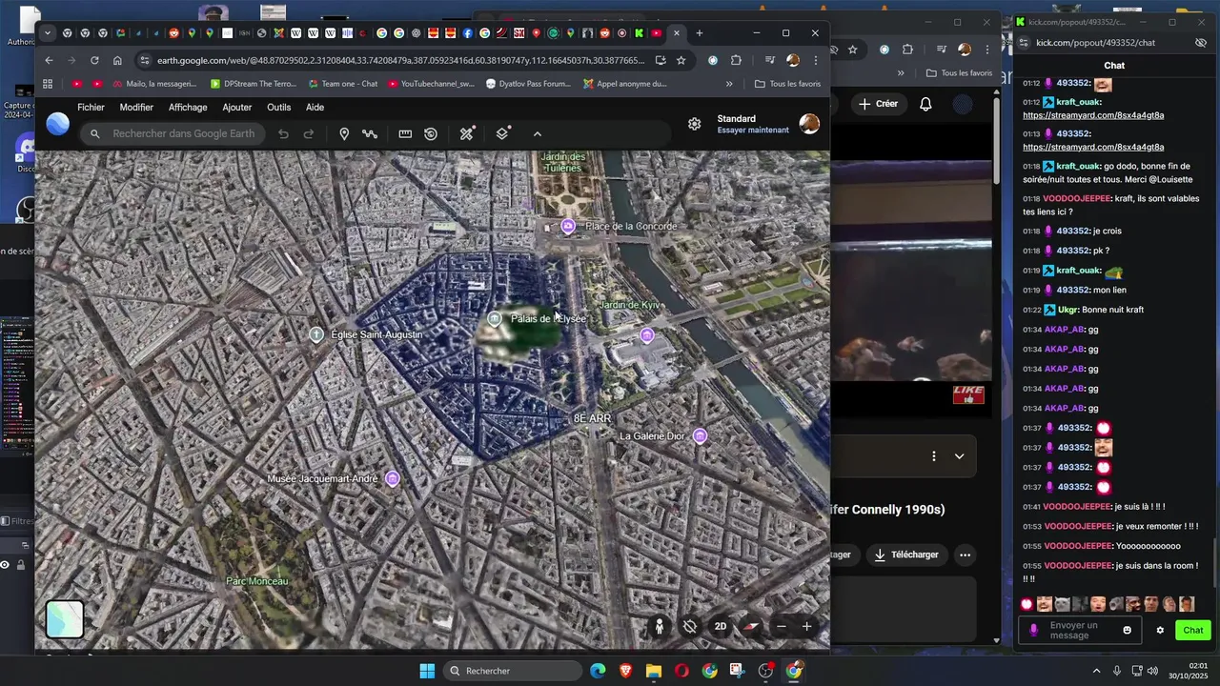Open the Fichier menu
Image resolution: width=1220 pixels, height=686 pixels.
[x=91, y=108]
